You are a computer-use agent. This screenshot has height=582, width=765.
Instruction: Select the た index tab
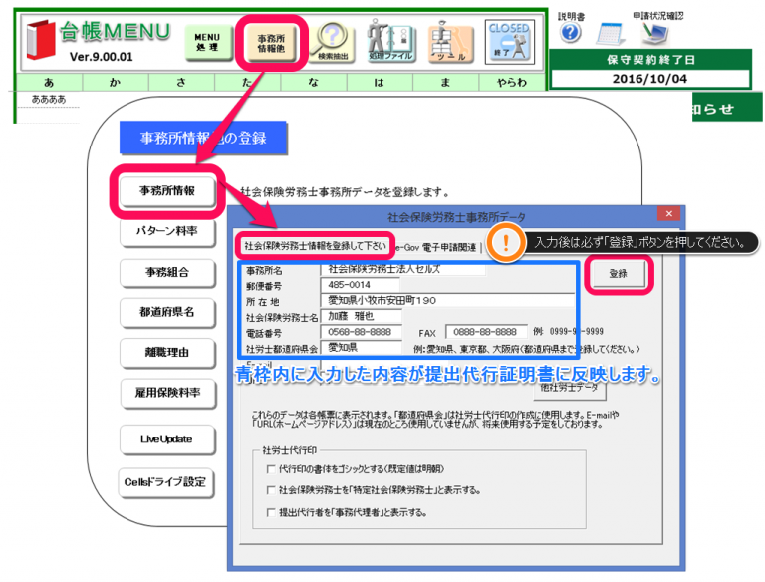(x=247, y=82)
